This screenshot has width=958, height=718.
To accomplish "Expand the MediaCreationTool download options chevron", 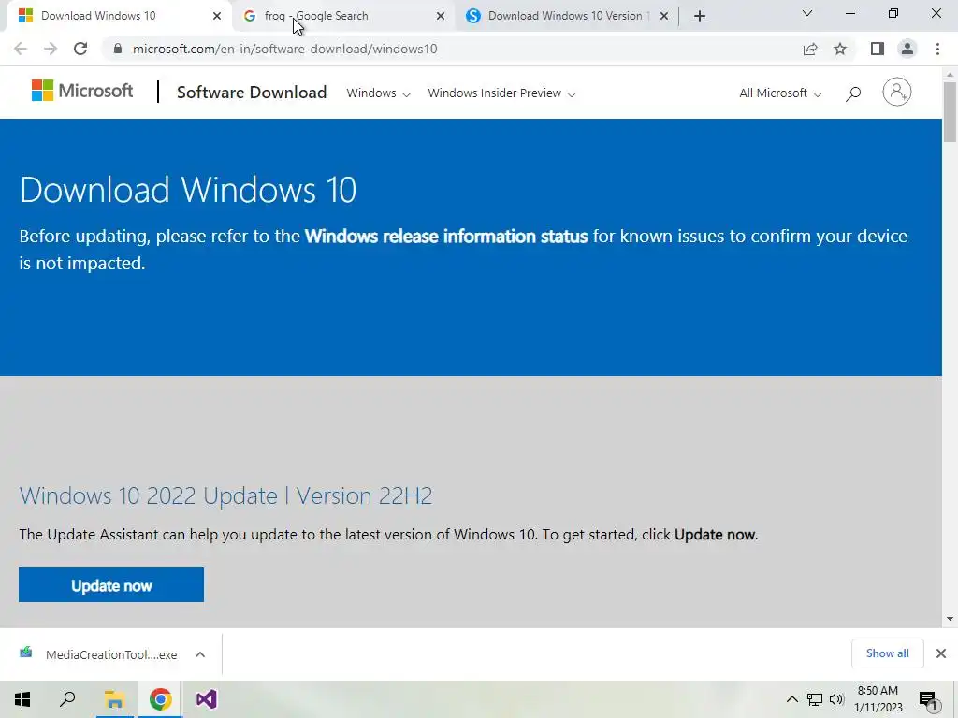I will [200, 654].
